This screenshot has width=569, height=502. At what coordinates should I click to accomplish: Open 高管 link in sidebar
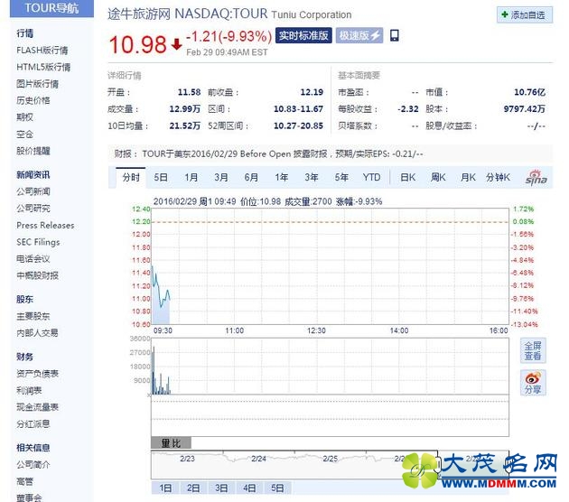(24, 481)
